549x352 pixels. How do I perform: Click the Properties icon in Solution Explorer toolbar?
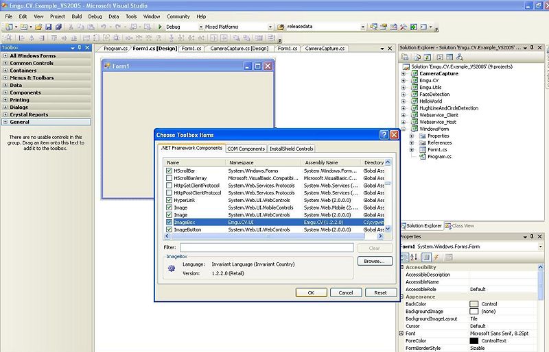coord(405,57)
